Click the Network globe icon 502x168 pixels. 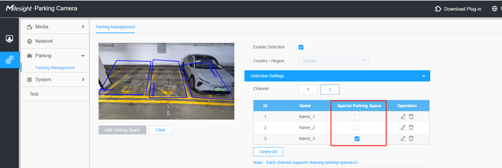(30, 41)
